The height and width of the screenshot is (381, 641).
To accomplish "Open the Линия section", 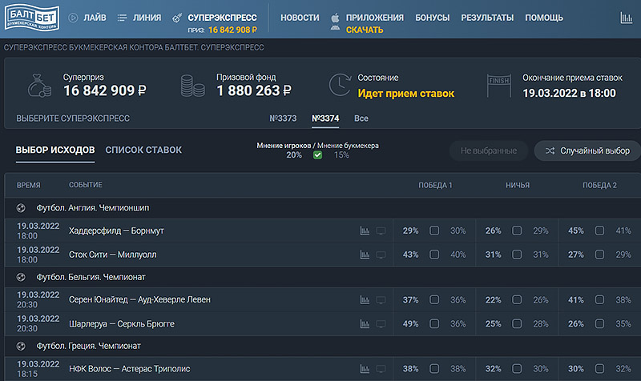I will 147,18.
